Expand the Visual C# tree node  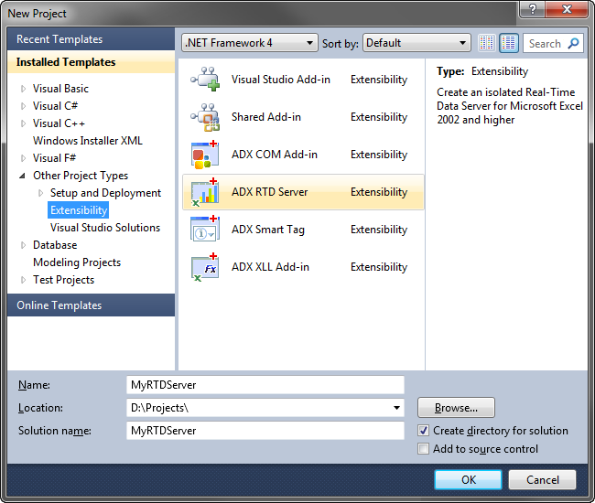pos(23,106)
